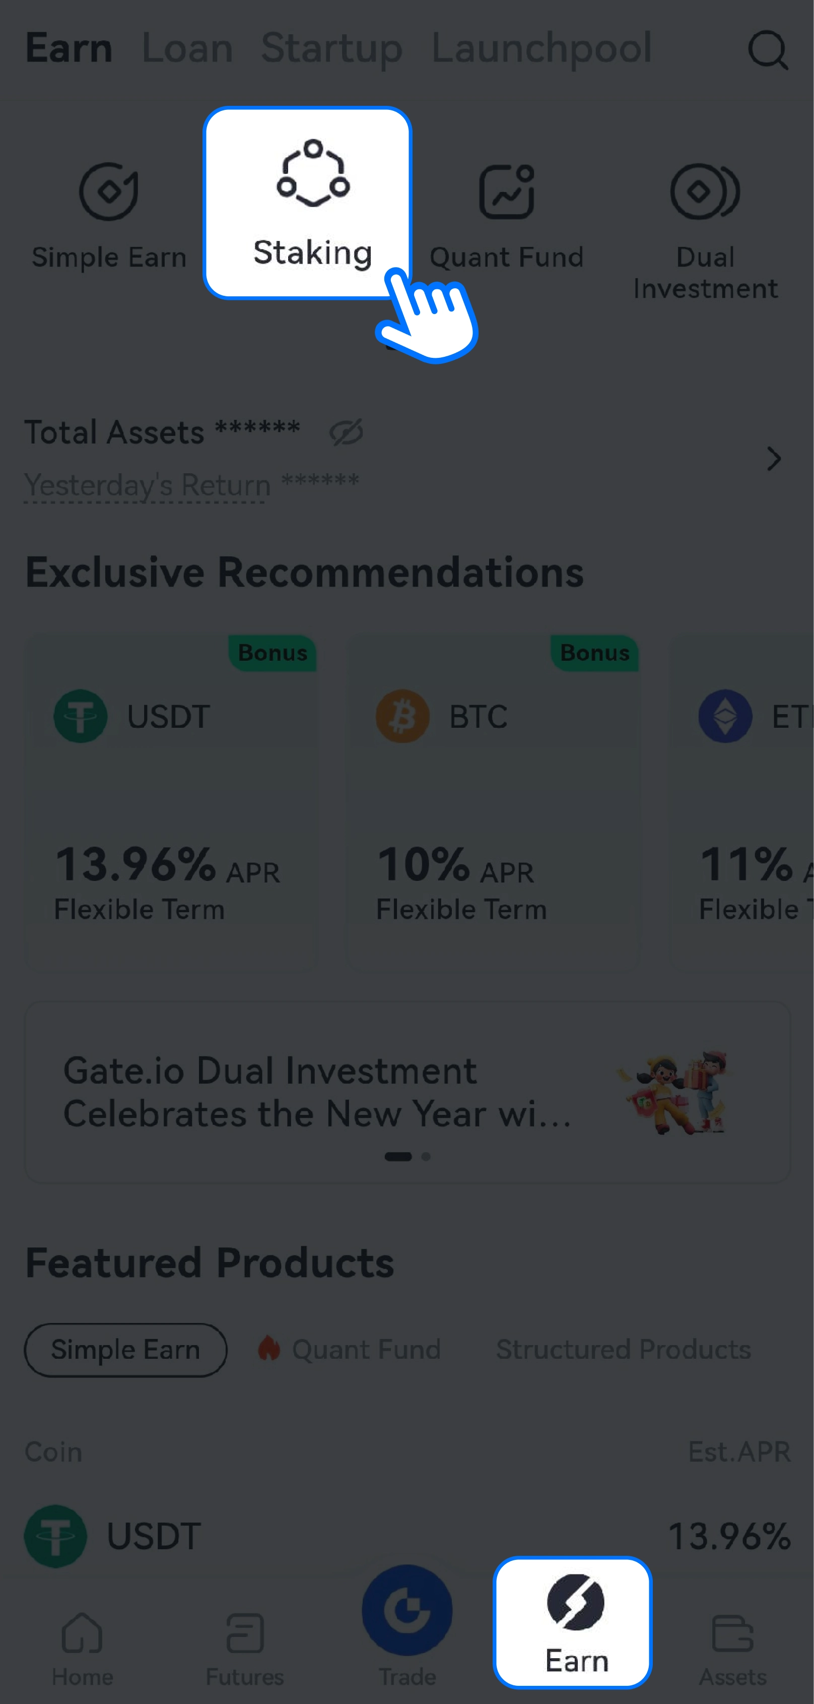The width and height of the screenshot is (814, 1704).
Task: Switch to the Loan tab
Action: [x=187, y=48]
